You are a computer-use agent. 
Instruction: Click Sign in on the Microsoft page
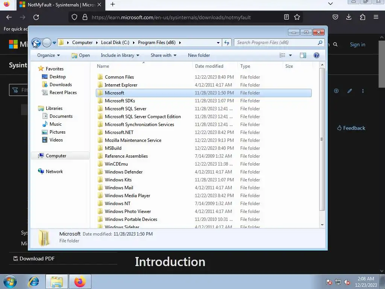tap(358, 44)
